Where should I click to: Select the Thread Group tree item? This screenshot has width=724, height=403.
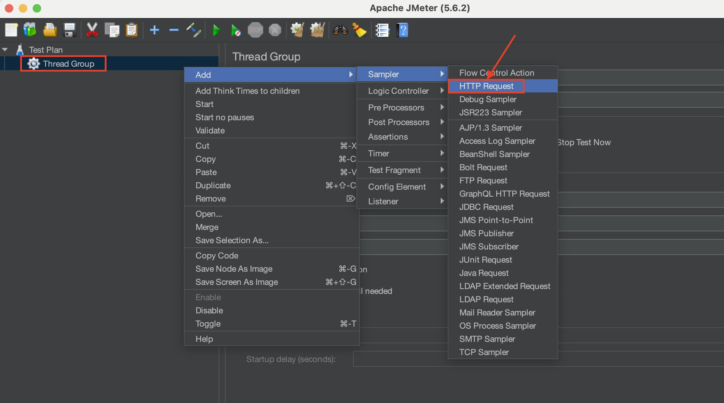(x=68, y=64)
